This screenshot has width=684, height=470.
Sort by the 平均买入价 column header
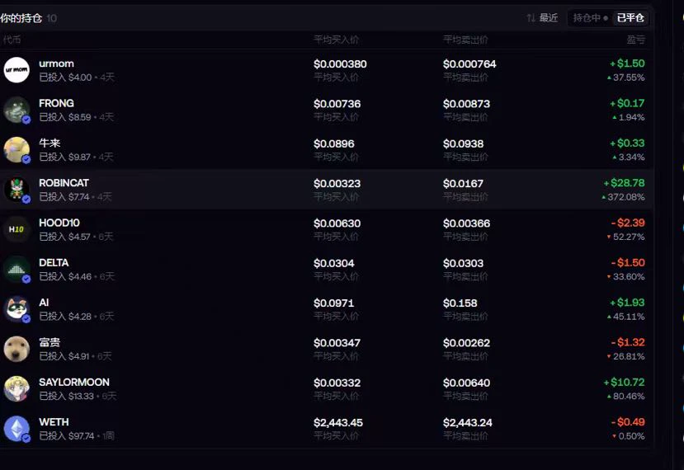[x=336, y=40]
